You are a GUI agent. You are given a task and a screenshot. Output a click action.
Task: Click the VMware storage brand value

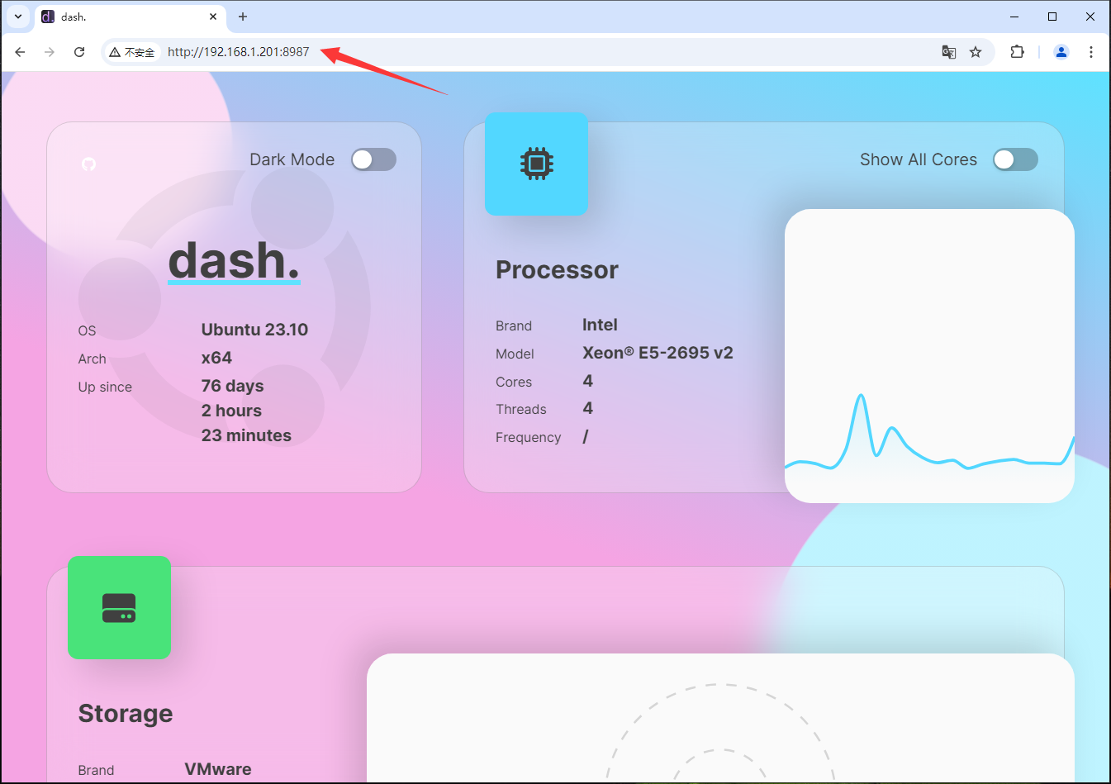pyautogui.click(x=218, y=769)
